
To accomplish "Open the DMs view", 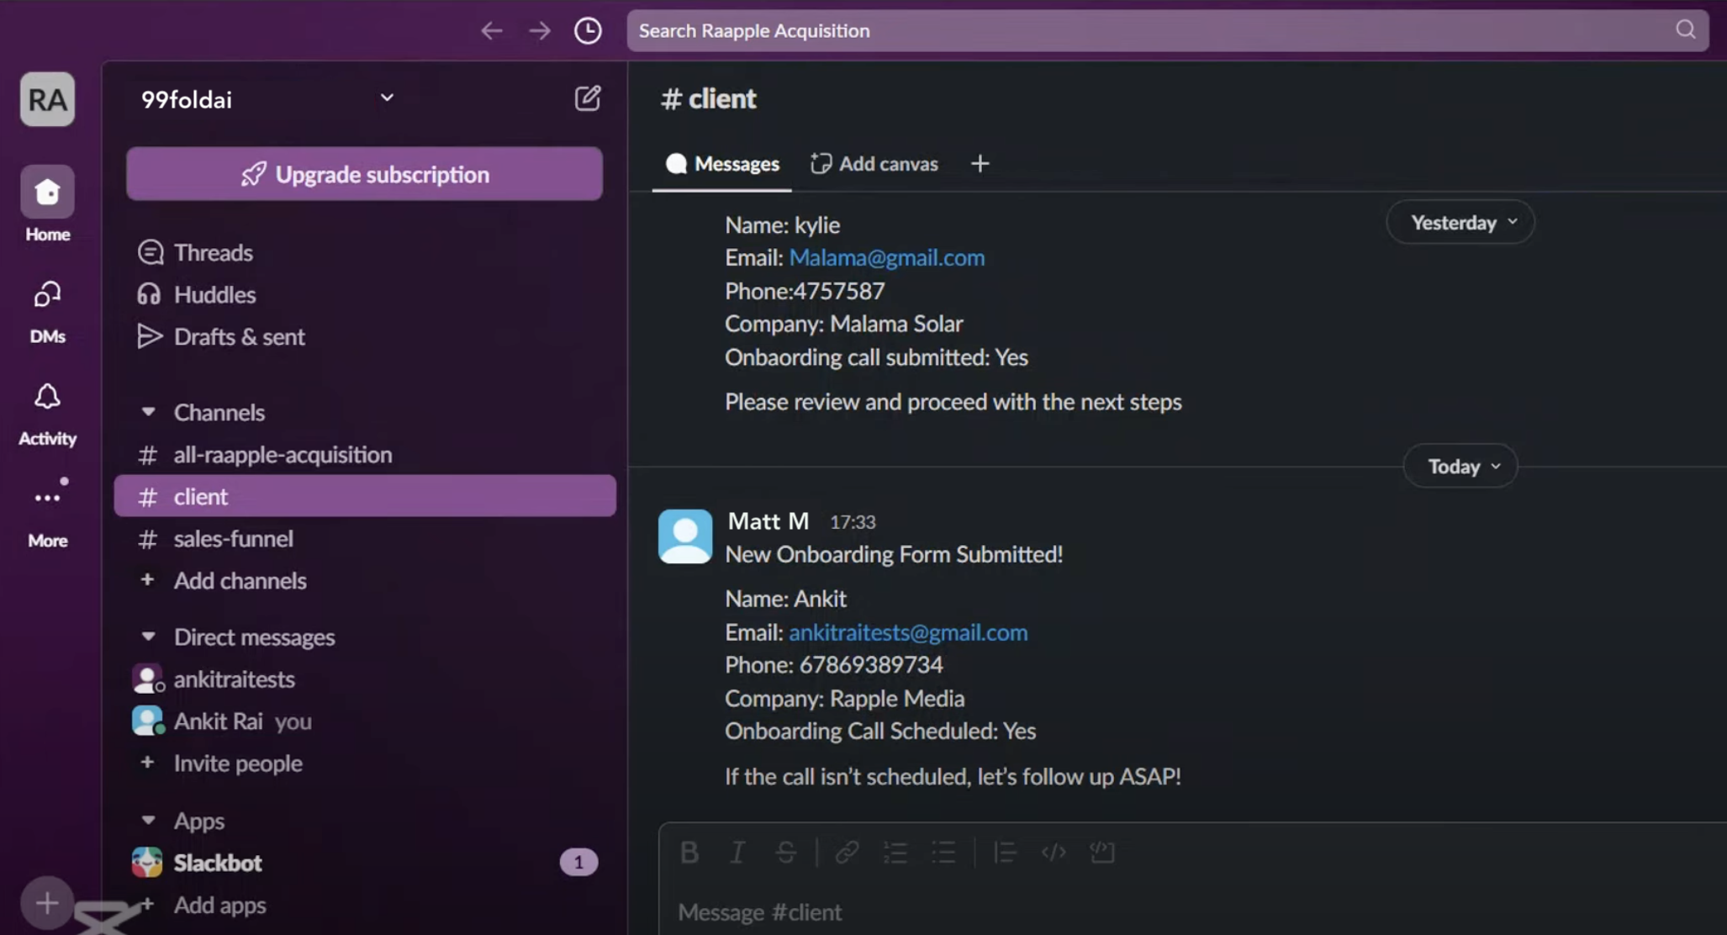I will tap(47, 312).
